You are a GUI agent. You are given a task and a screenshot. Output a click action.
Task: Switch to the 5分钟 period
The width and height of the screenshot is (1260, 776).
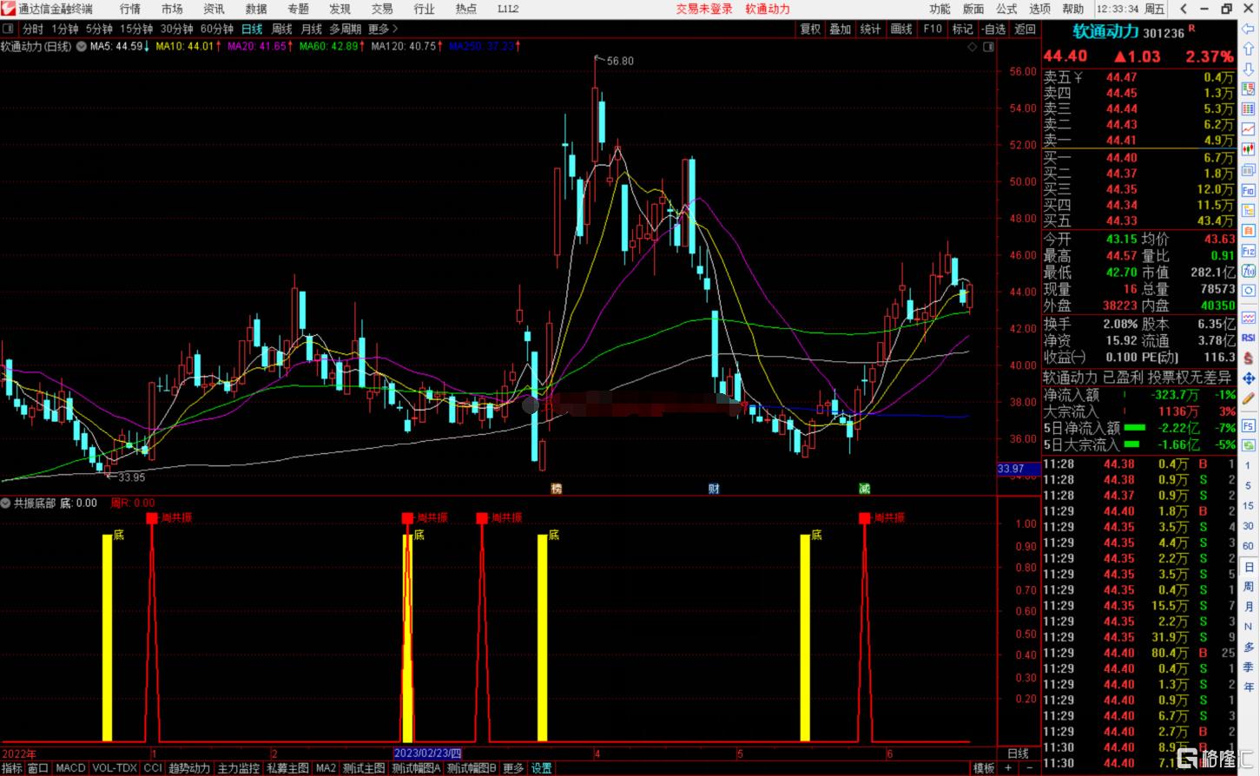click(99, 29)
